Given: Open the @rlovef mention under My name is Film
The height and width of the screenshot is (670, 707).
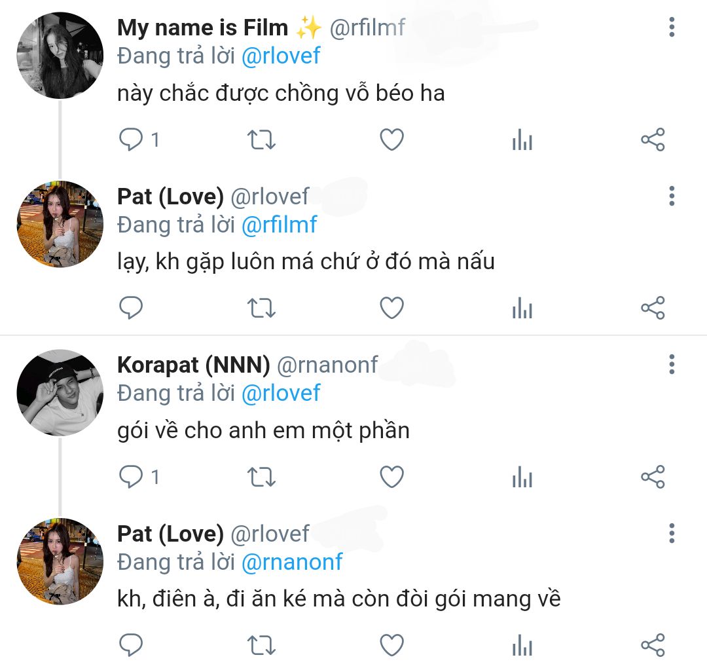Looking at the screenshot, I should pos(281,56).
